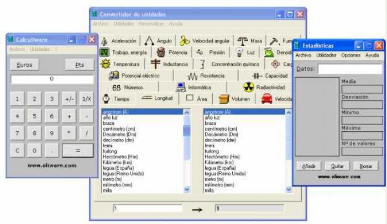Screen dimensions: 387x224
Task: Click the equals button in Calculiware
Action: (78, 151)
